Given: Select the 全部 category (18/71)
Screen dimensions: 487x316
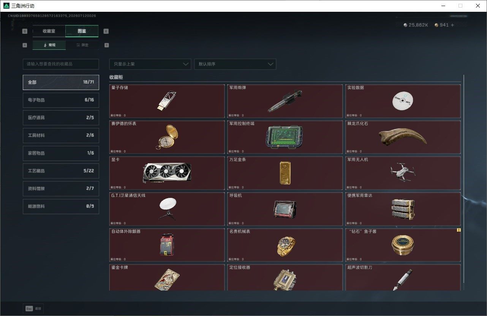Looking at the screenshot, I should 61,82.
